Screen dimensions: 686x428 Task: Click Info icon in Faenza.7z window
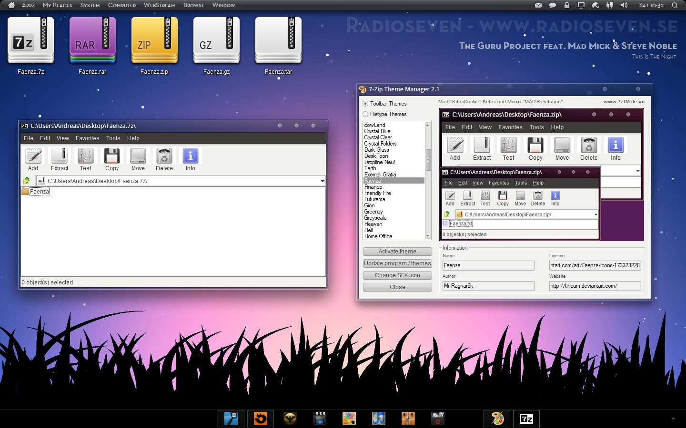191,156
